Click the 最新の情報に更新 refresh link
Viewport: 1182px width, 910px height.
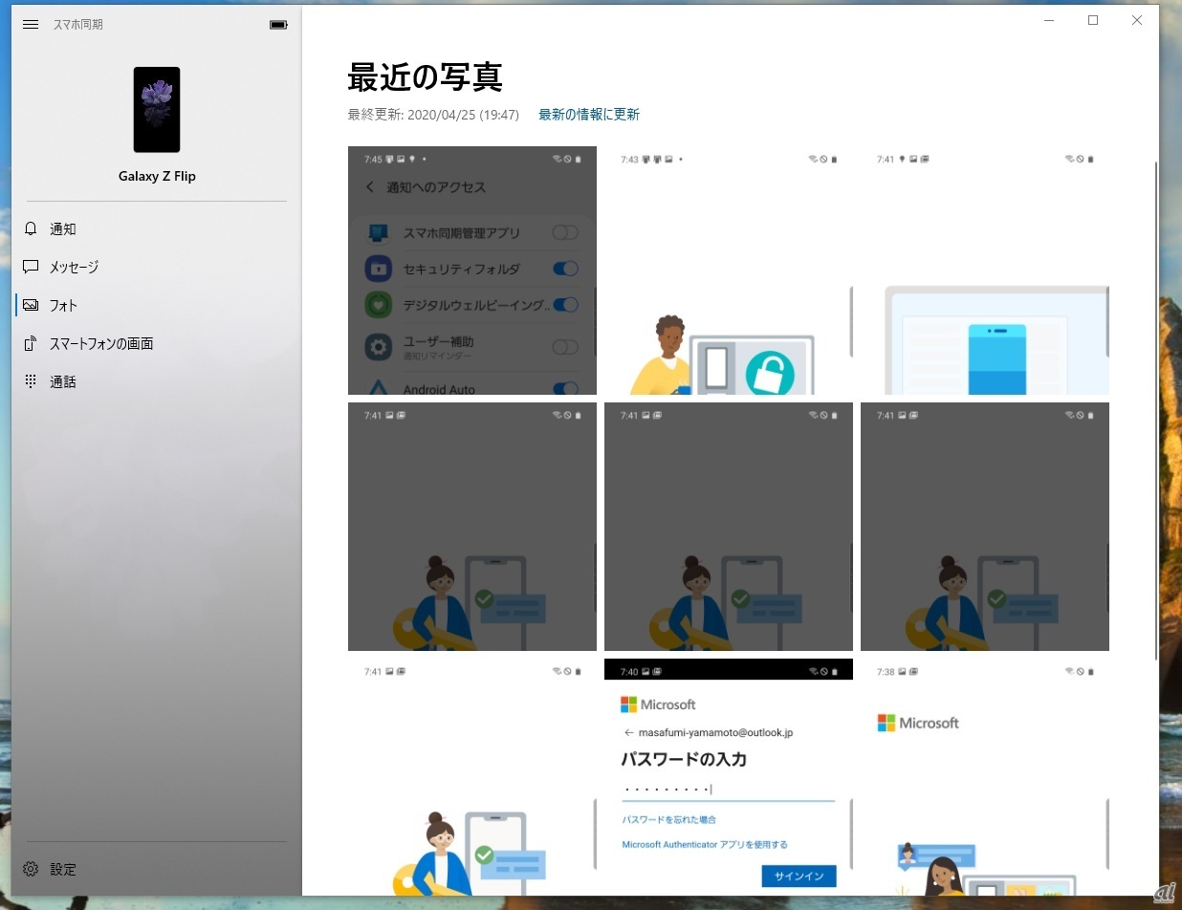[588, 115]
